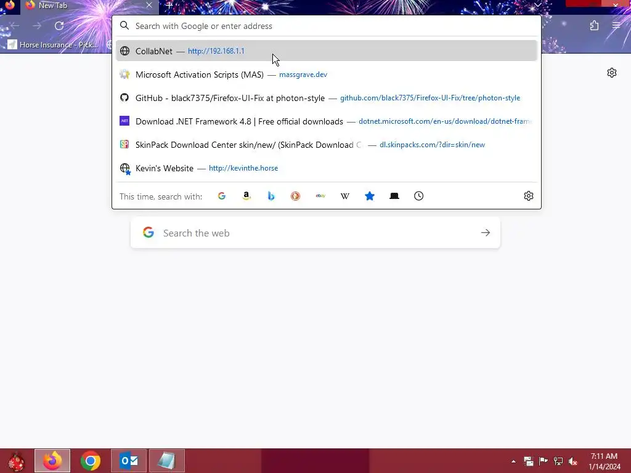Show hidden tray icons arrow

point(513,461)
